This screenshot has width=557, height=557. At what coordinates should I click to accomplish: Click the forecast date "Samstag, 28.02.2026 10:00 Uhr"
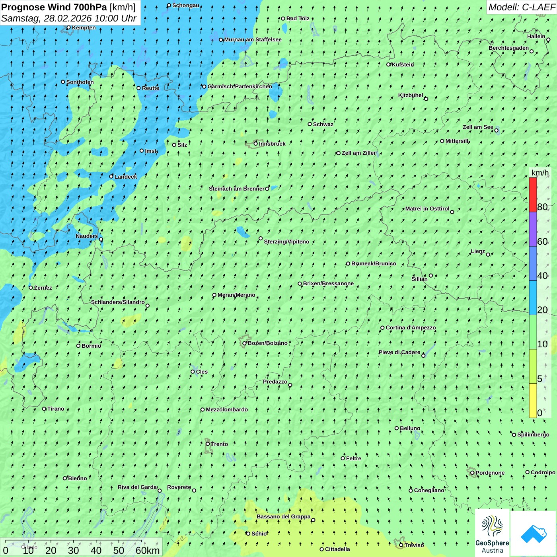click(x=68, y=18)
